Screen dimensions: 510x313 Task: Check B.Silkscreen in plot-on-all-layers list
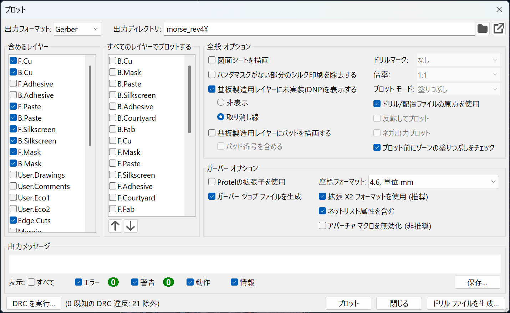click(x=113, y=95)
